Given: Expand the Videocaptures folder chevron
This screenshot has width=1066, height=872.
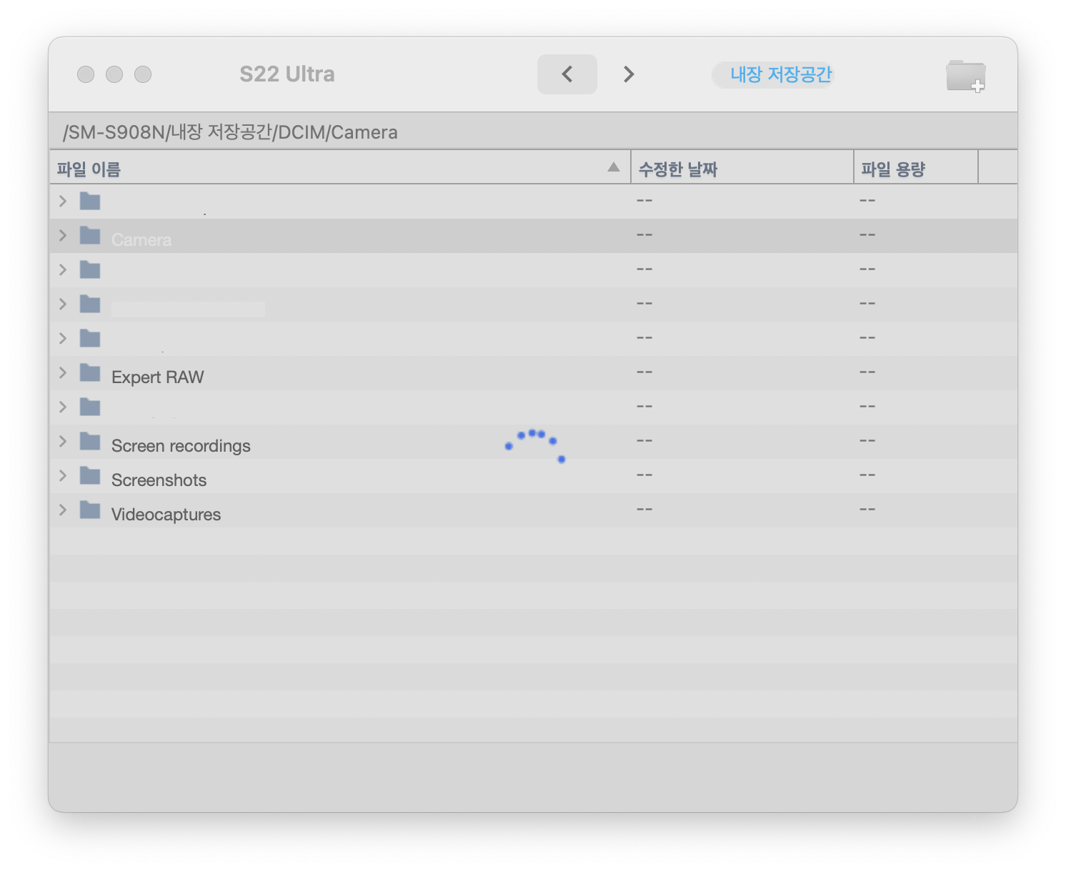Looking at the screenshot, I should coord(63,510).
